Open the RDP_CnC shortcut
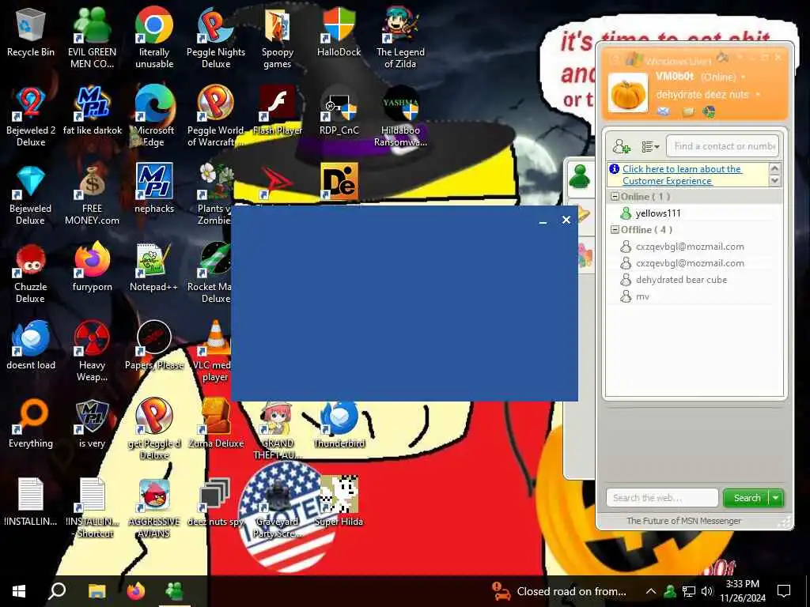 tap(339, 111)
